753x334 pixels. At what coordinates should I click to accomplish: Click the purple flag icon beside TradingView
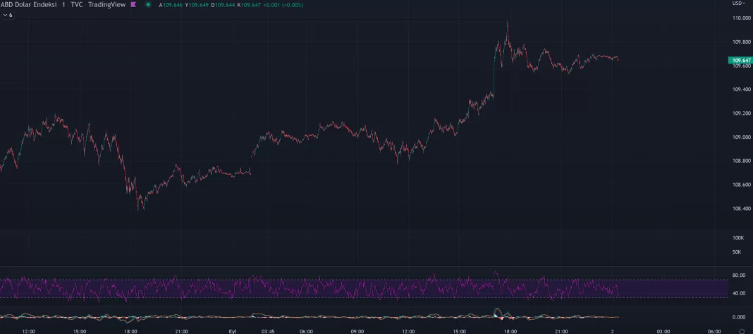click(x=133, y=4)
